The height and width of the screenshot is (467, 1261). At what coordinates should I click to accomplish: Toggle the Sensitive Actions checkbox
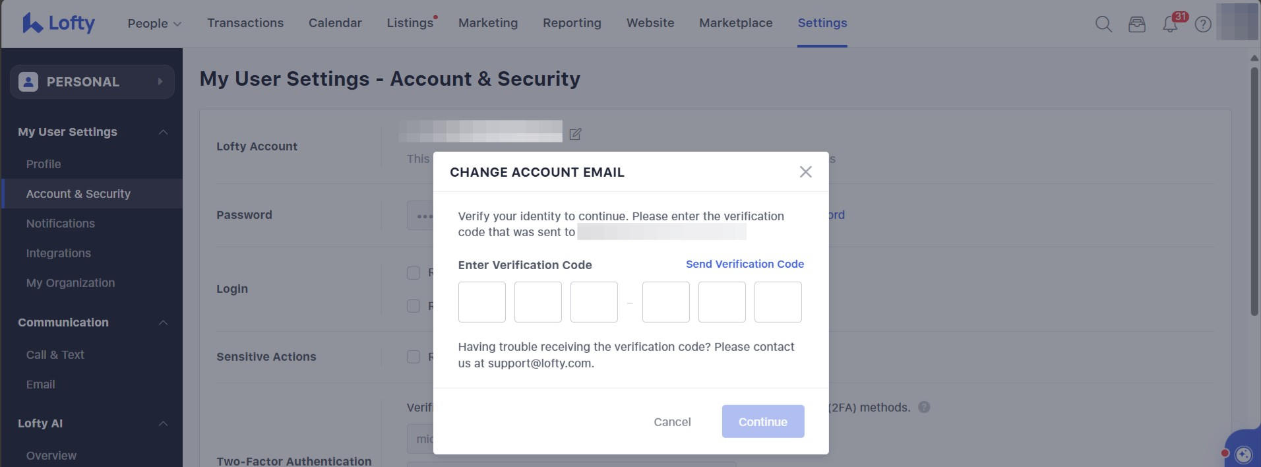pyautogui.click(x=414, y=357)
